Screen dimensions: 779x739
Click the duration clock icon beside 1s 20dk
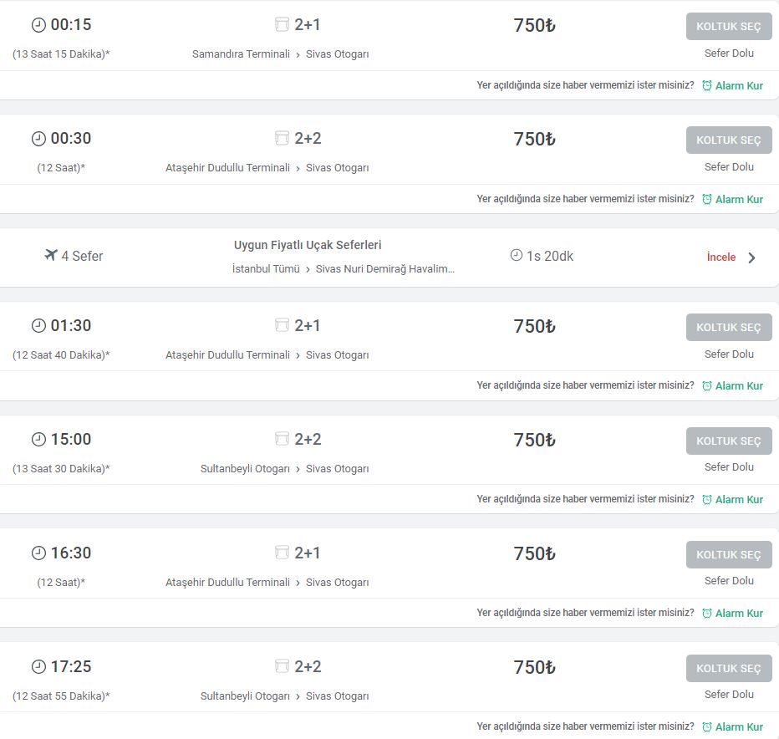click(516, 255)
